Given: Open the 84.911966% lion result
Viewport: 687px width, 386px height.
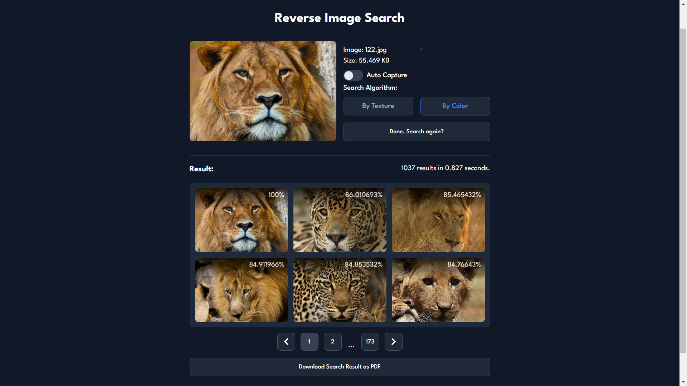Looking at the screenshot, I should (x=241, y=290).
